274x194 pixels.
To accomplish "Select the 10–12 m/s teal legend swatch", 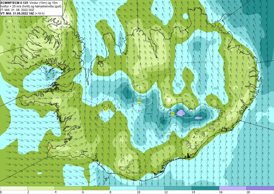I will 151,188.
